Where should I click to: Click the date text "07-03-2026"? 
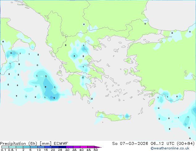pyautogui.click(x=134, y=144)
